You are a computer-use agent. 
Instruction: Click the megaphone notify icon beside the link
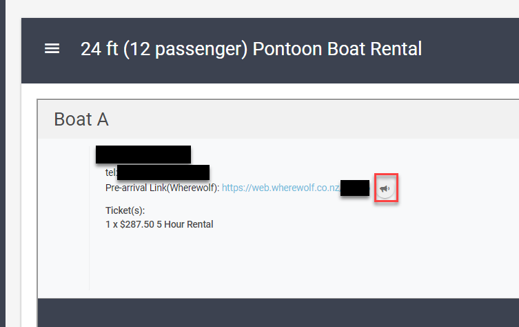(385, 189)
